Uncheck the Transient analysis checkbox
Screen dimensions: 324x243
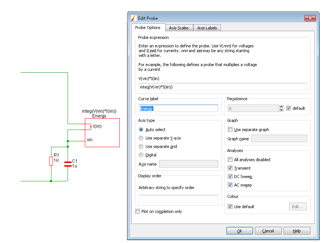click(230, 168)
